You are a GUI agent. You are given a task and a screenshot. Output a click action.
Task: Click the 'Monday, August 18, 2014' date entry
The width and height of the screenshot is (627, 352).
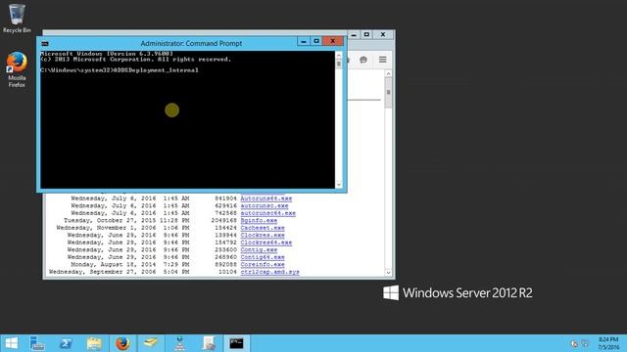click(x=114, y=265)
